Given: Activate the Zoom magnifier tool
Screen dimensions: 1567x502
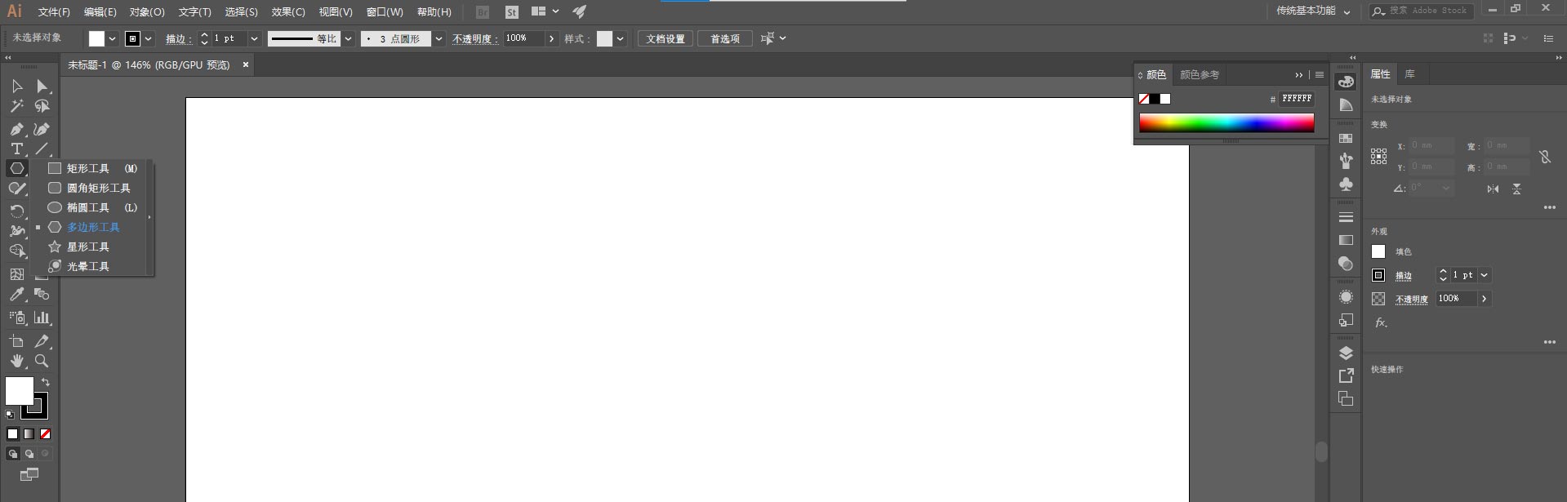Looking at the screenshot, I should point(42,361).
